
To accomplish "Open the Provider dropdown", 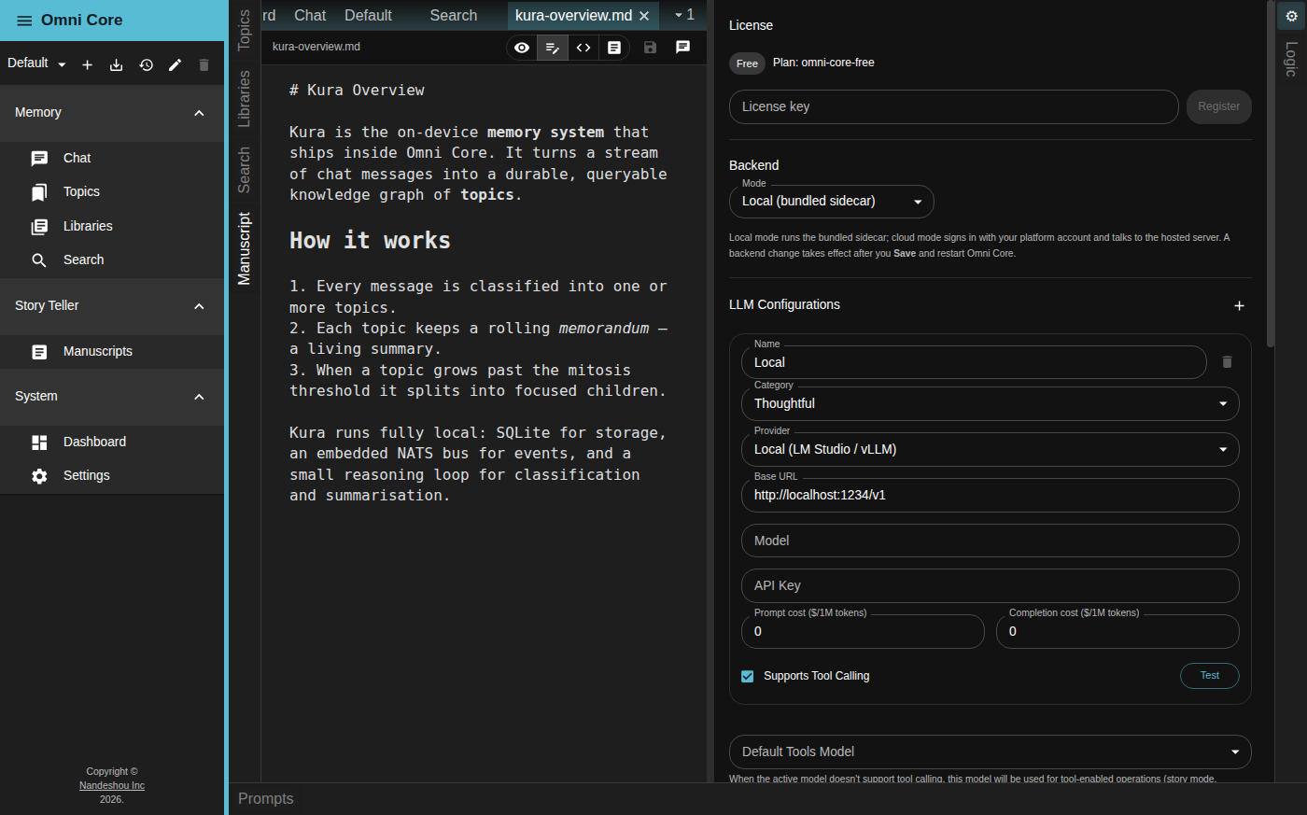I will (x=991, y=450).
